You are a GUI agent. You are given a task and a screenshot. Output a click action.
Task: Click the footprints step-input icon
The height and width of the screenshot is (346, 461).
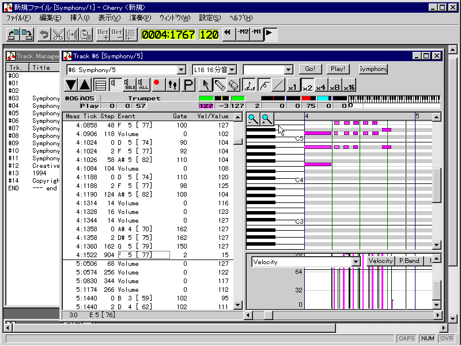click(173, 85)
